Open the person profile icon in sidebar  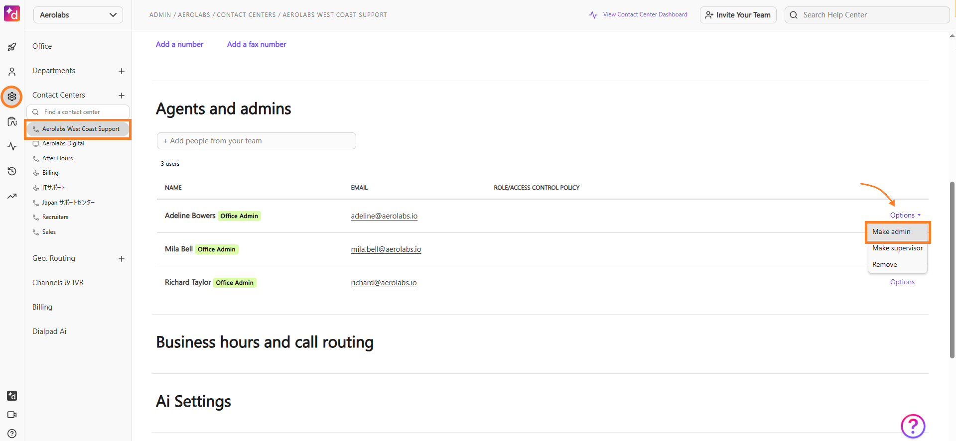pos(12,72)
